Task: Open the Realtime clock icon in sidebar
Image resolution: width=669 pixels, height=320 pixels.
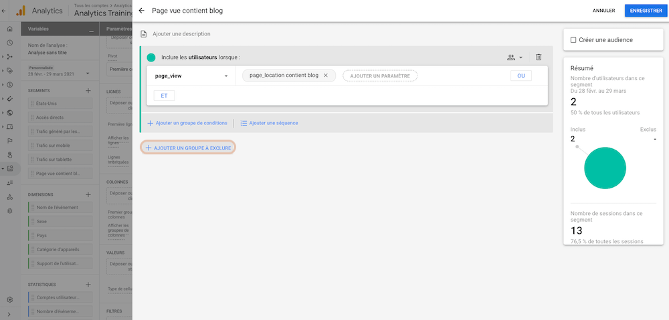Action: [10, 43]
